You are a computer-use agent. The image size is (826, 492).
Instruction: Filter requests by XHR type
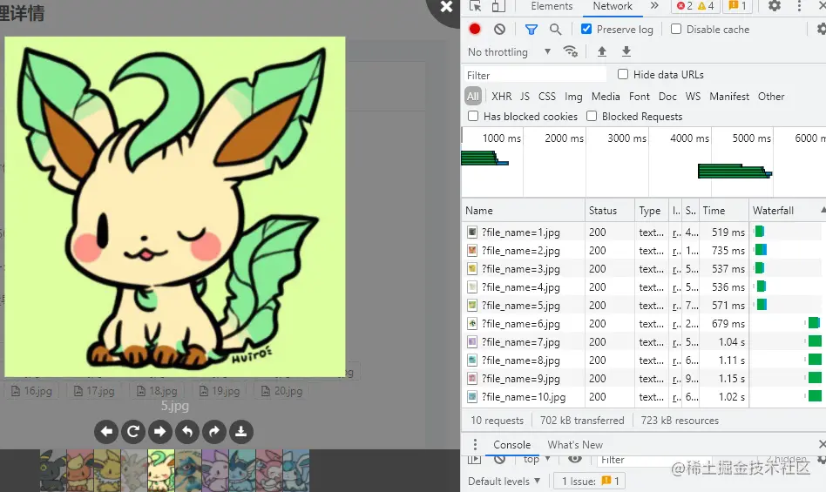(x=501, y=97)
